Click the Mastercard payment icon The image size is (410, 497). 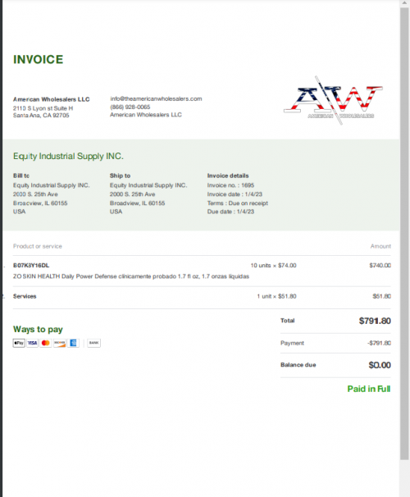[x=46, y=343]
